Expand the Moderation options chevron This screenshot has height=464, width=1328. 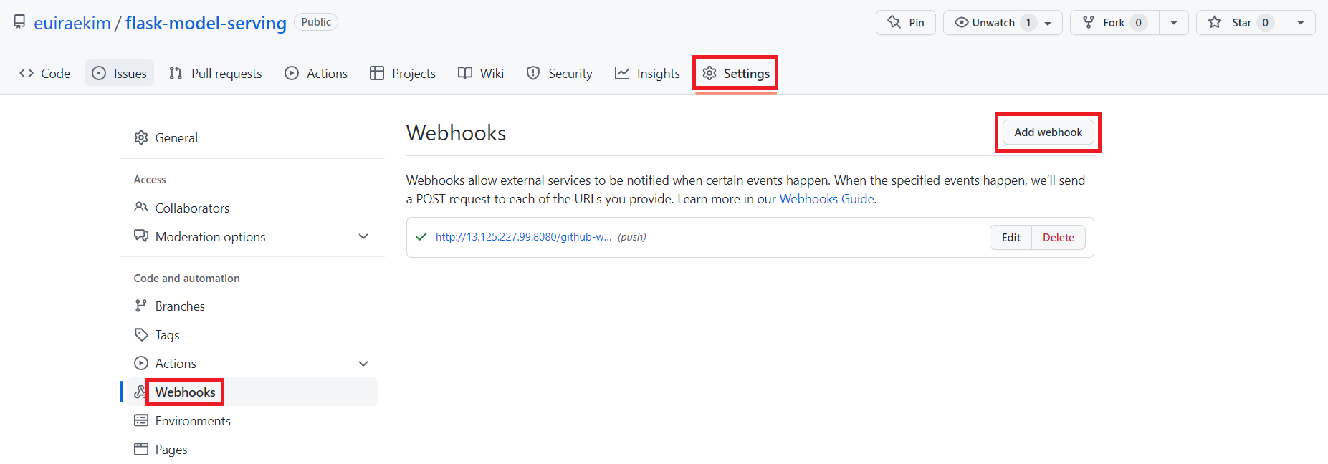(x=363, y=236)
